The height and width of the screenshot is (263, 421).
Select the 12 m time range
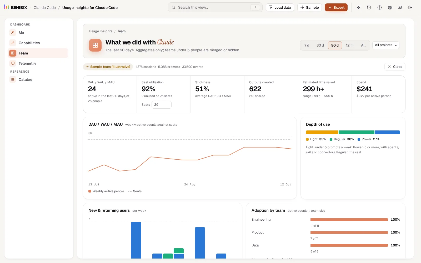[350, 45]
